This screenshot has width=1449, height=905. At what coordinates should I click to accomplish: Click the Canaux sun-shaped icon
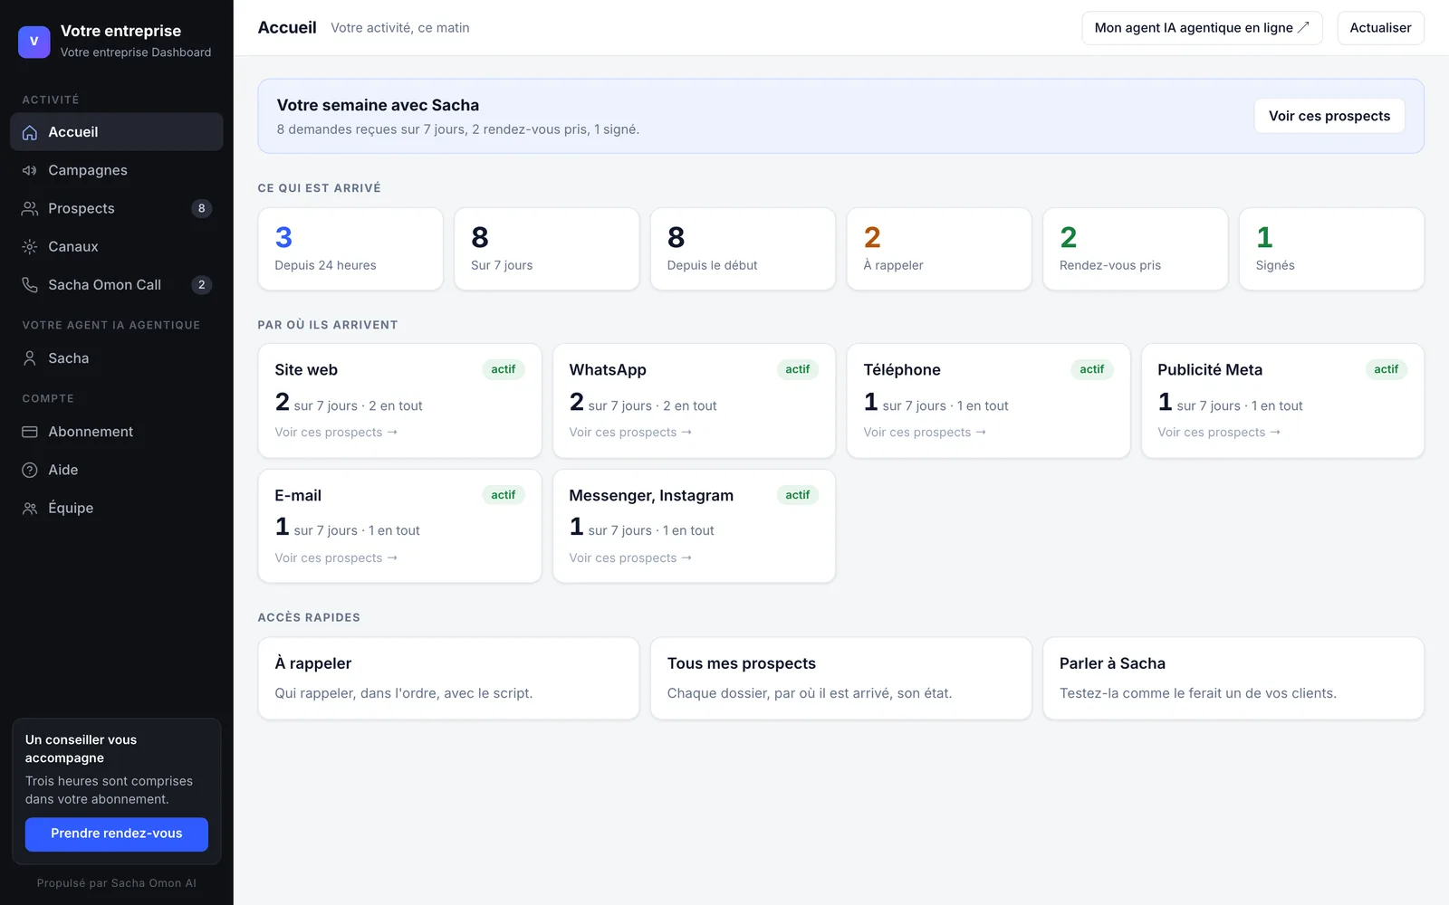point(30,246)
